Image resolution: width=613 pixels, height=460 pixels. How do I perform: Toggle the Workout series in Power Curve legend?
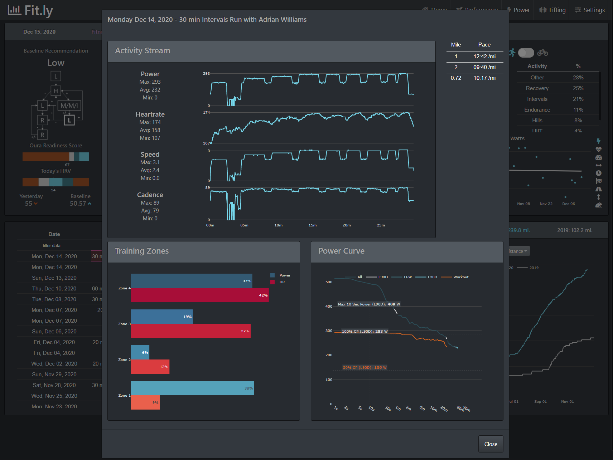455,277
